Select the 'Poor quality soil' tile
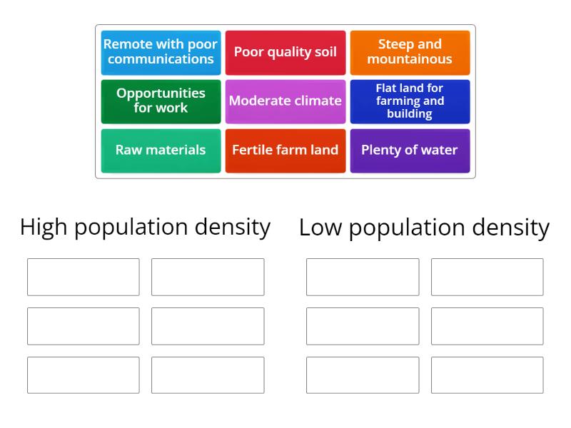The height and width of the screenshot is (428, 571). pos(285,51)
